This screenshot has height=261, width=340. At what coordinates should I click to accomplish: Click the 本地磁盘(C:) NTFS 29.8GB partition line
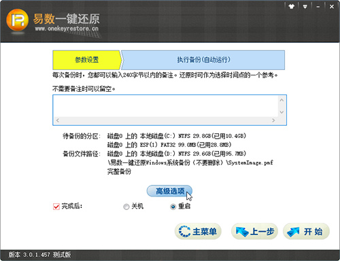coord(177,136)
